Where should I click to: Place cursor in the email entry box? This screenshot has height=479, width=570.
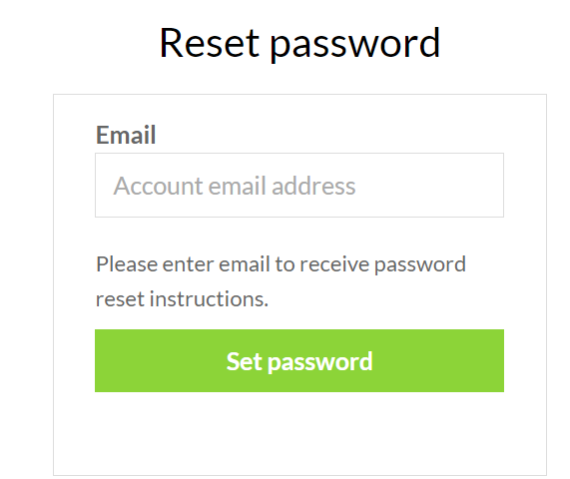click(299, 185)
